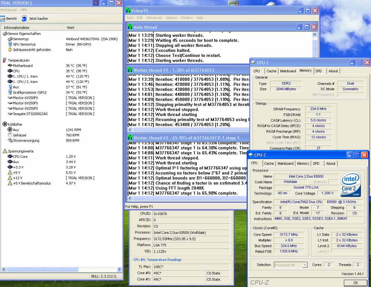Open the Werkzeuge menu
This screenshot has width=371, height=287.
(x=8, y=10)
